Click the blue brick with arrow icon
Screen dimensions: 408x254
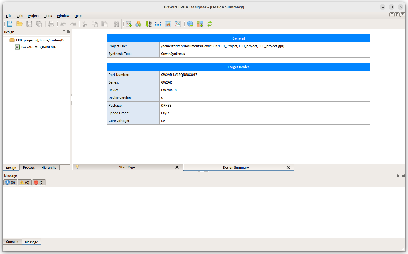[x=190, y=24]
